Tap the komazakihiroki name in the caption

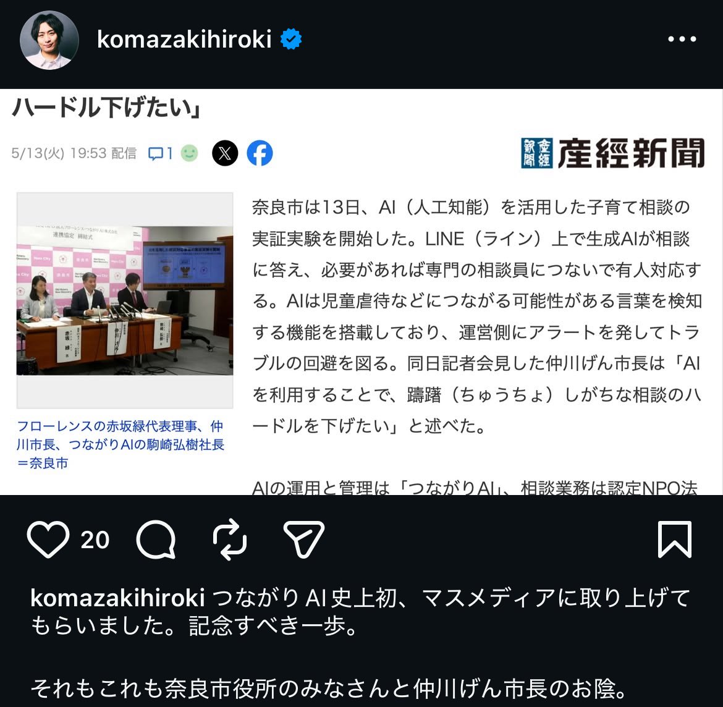click(117, 598)
